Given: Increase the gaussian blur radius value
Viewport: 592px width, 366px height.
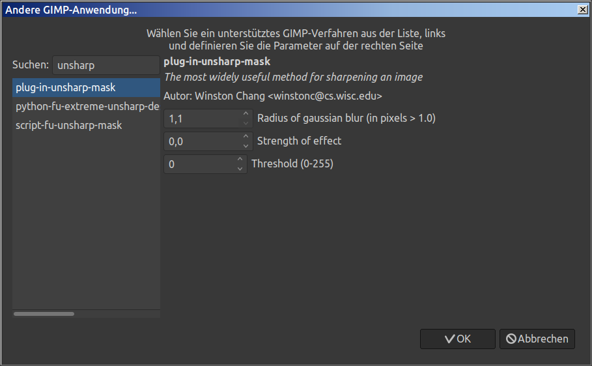Looking at the screenshot, I should [246, 114].
